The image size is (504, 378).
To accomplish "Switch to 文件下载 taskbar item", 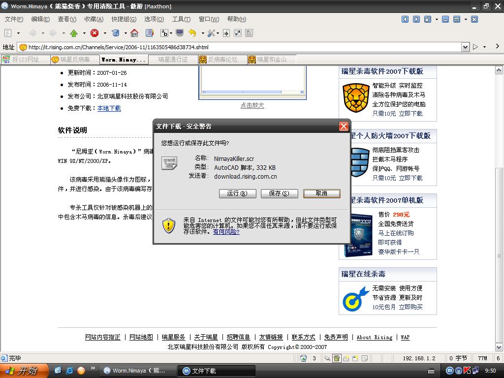I will pyautogui.click(x=217, y=371).
